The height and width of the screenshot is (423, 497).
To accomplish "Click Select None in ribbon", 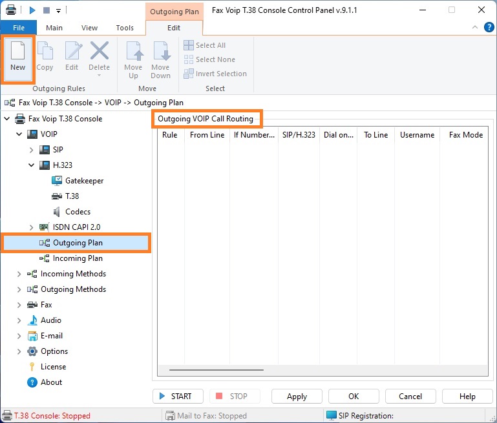I will click(209, 59).
